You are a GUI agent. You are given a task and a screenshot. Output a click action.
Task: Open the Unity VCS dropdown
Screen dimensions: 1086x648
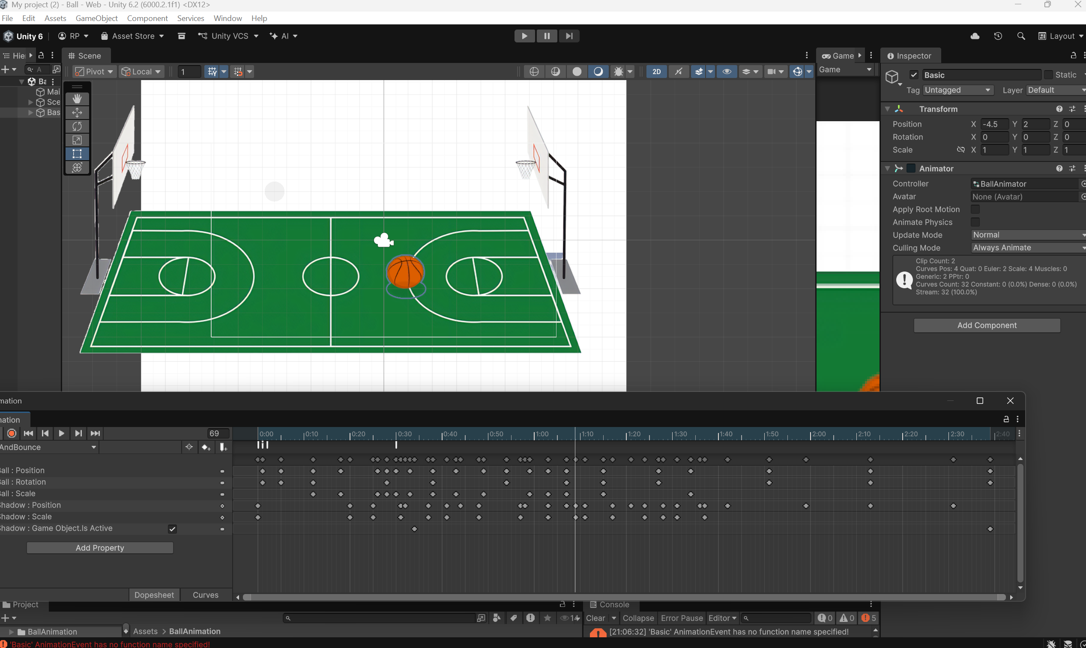point(228,36)
